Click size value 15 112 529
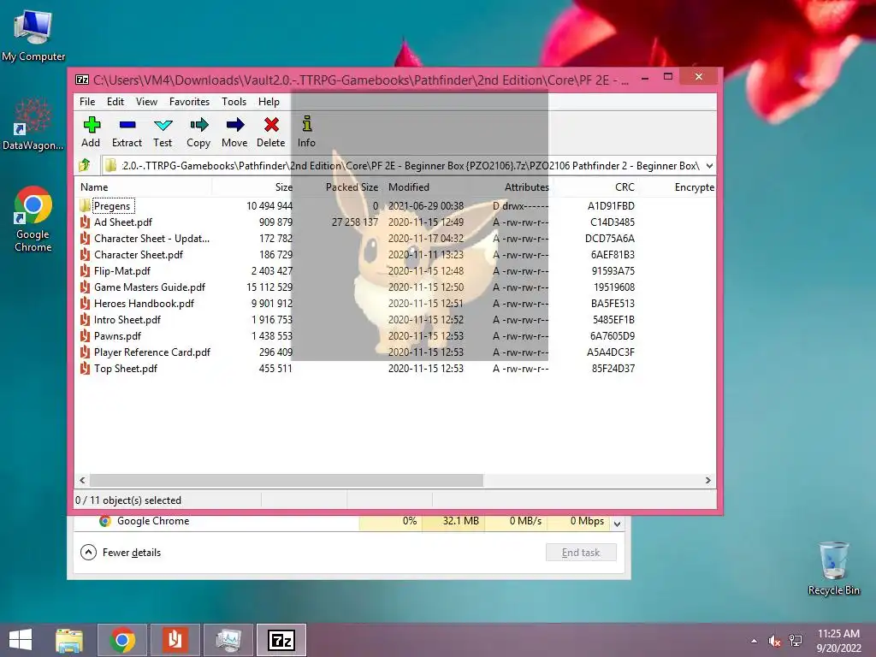 tap(269, 287)
